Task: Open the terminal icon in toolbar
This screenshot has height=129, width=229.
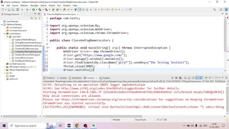Action: (18, 10)
